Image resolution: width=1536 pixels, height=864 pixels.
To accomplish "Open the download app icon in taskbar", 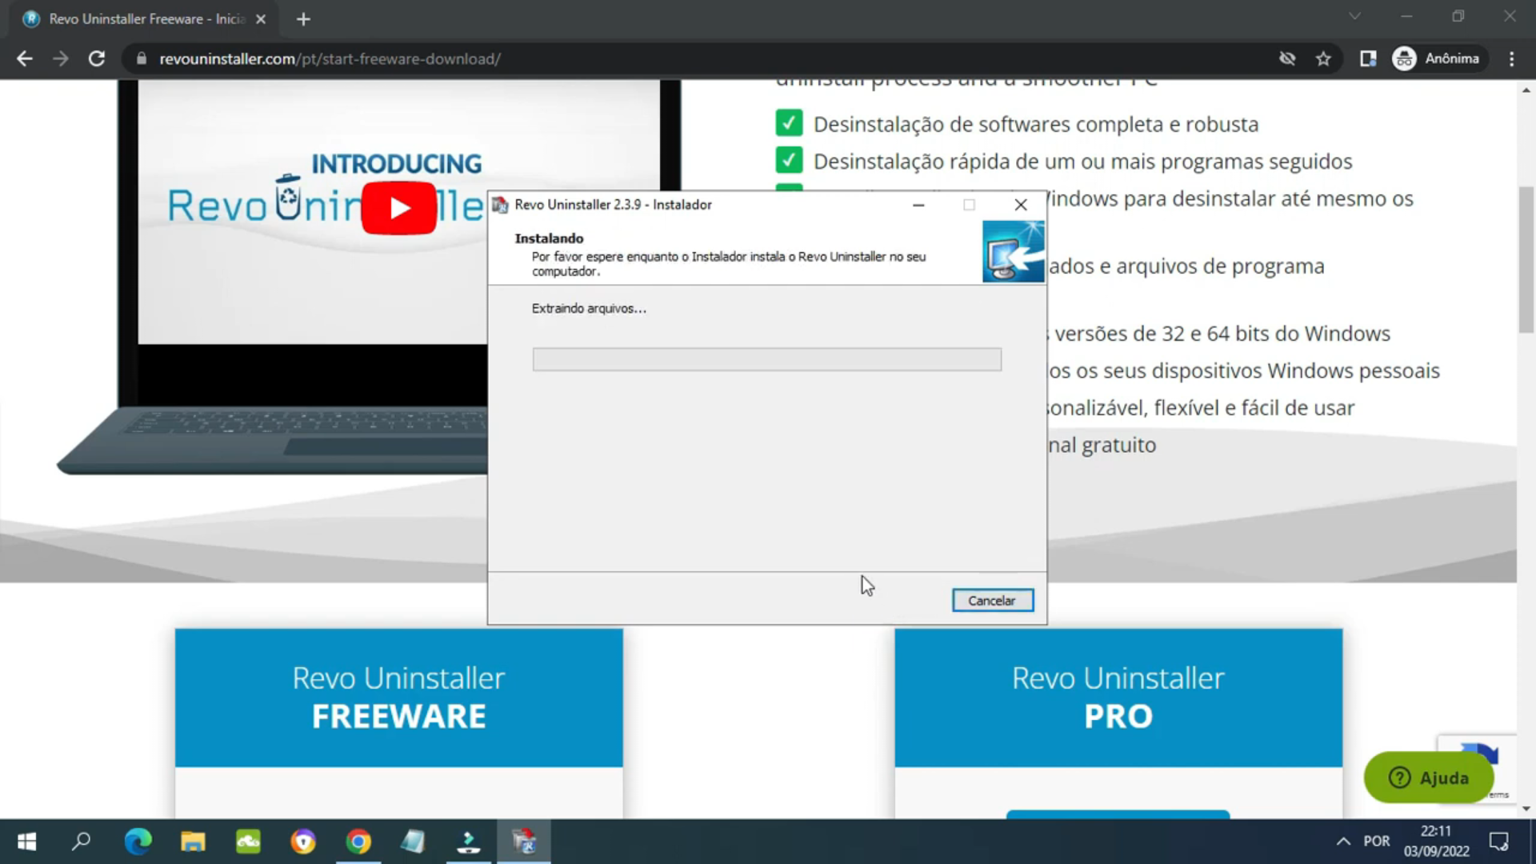I will tap(469, 842).
